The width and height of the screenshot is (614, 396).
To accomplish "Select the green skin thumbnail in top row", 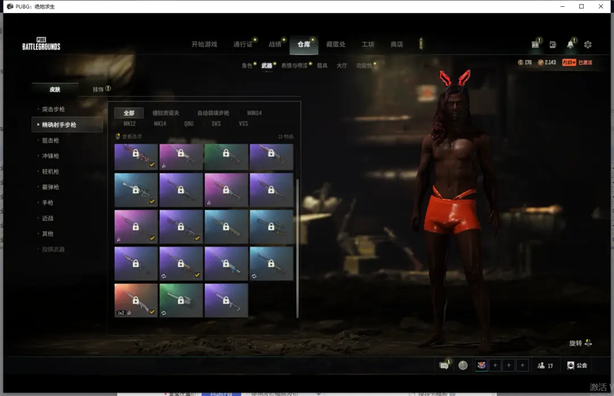I will tap(226, 156).
